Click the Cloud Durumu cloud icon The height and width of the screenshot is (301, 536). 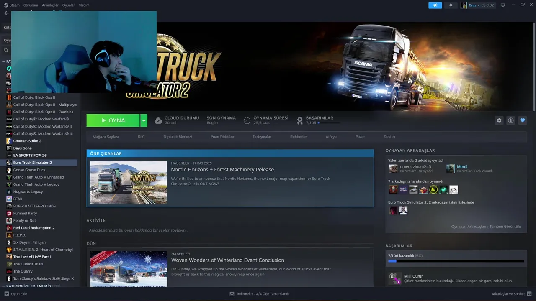[x=158, y=120]
